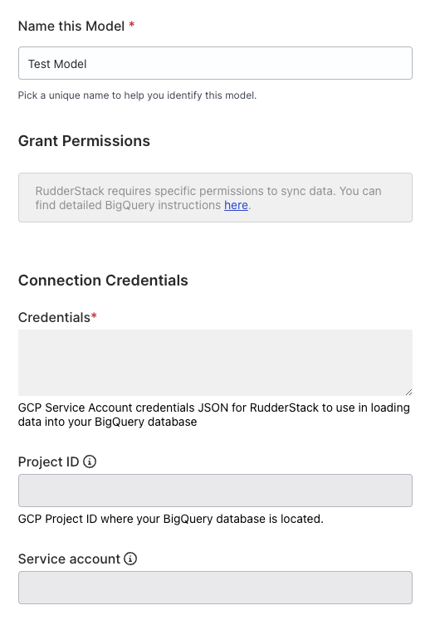Click the GCP Service Account credentials description
The width and height of the screenshot is (440, 620).
pos(214,415)
